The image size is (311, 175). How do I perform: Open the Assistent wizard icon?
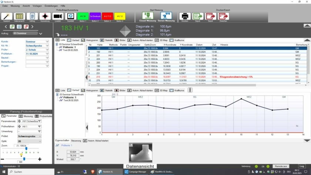coord(7,16)
